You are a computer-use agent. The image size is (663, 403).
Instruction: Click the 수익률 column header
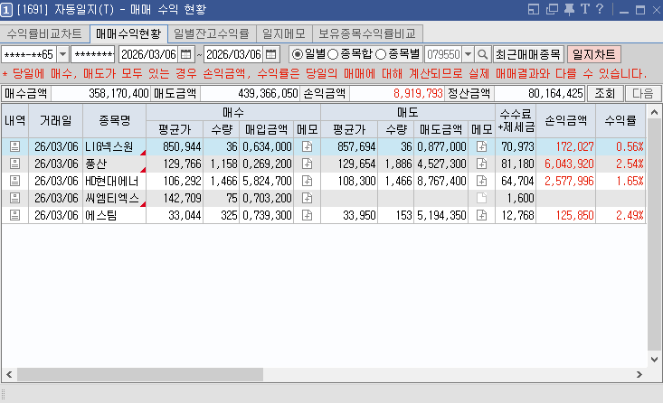point(620,121)
